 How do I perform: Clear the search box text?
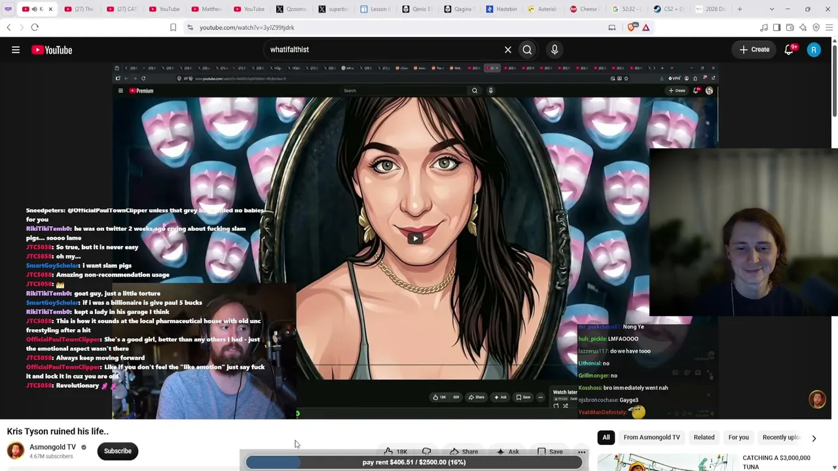[x=507, y=50]
